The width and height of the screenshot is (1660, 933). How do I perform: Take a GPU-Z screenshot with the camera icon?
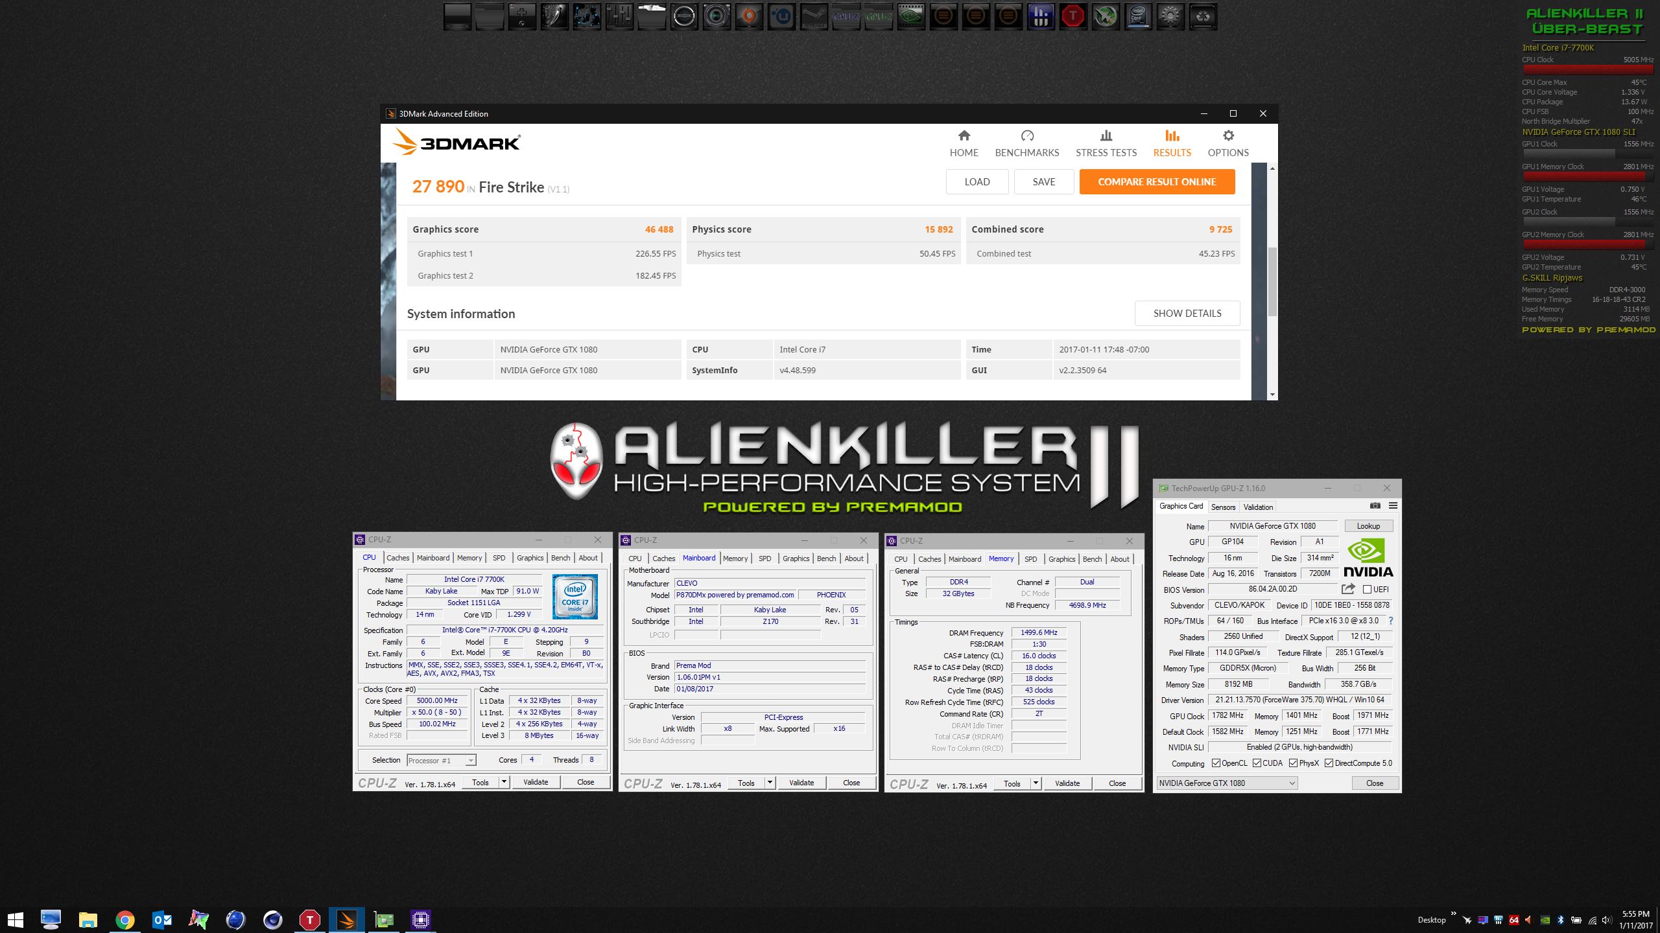click(1375, 506)
